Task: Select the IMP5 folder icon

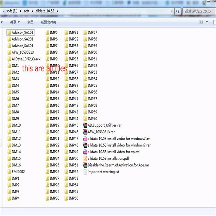Action: [47, 32]
